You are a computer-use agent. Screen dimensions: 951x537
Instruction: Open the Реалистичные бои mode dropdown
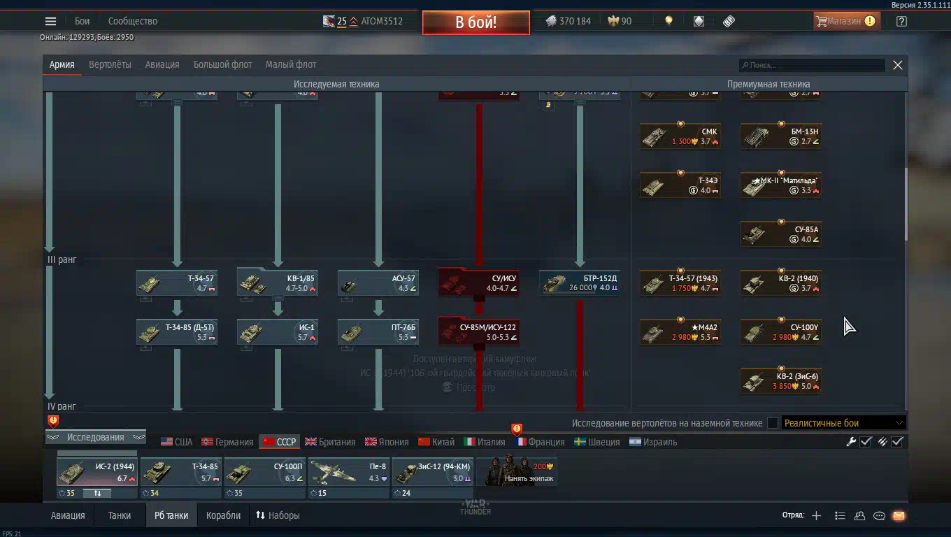pos(844,423)
